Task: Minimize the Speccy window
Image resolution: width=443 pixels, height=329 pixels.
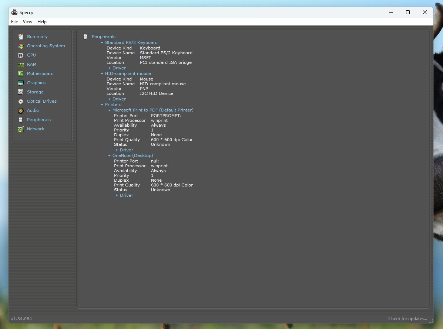Action: coord(391,12)
